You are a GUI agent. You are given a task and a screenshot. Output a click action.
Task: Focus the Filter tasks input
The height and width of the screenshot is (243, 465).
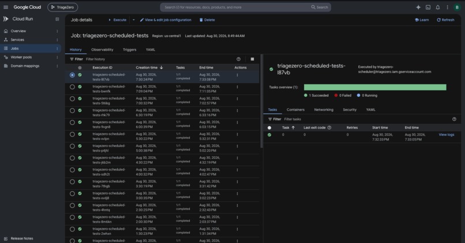pyautogui.click(x=366, y=119)
